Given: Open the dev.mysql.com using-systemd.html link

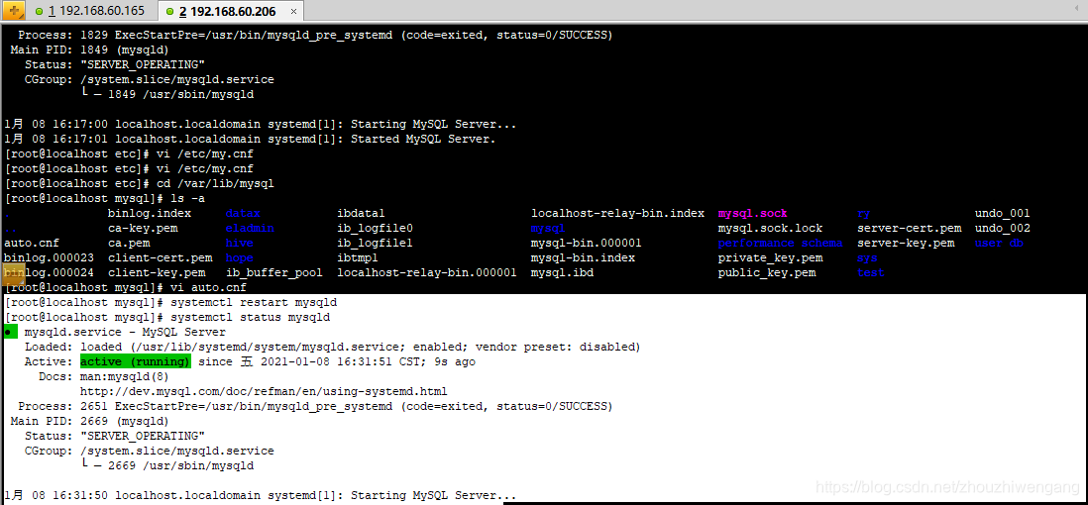Looking at the screenshot, I should [264, 391].
